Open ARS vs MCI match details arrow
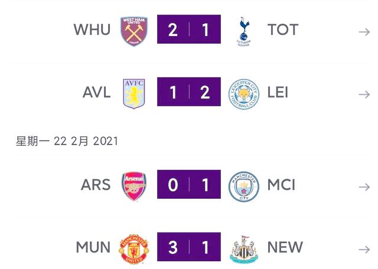The width and height of the screenshot is (378, 269). (364, 186)
